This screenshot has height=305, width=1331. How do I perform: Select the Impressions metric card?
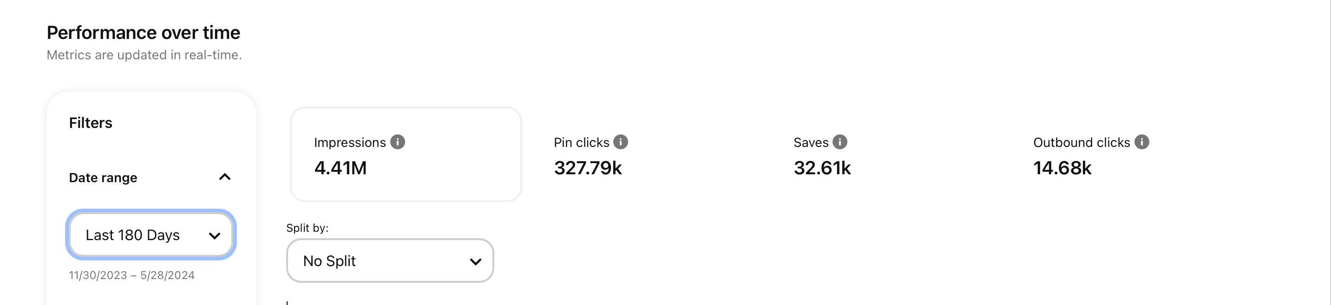(x=406, y=154)
